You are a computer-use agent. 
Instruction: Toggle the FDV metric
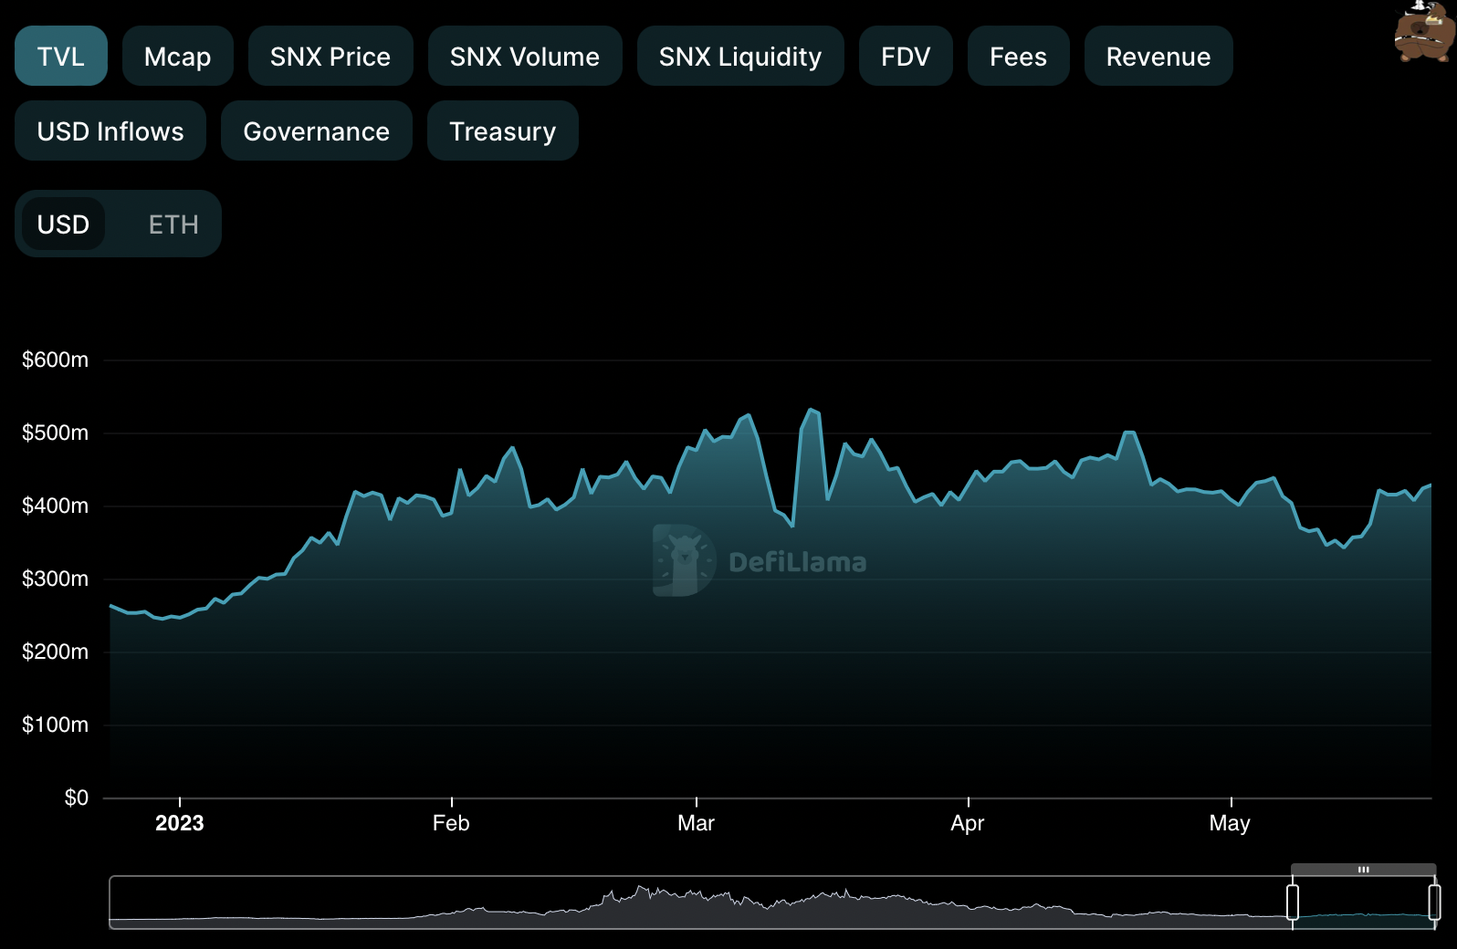906,56
